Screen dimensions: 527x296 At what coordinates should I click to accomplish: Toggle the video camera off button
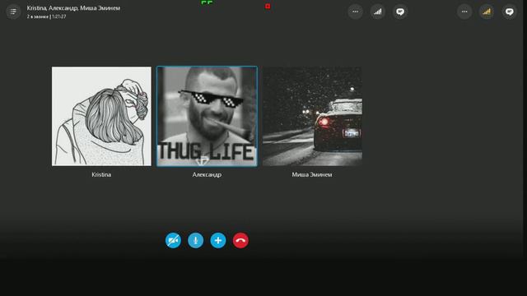click(x=173, y=240)
